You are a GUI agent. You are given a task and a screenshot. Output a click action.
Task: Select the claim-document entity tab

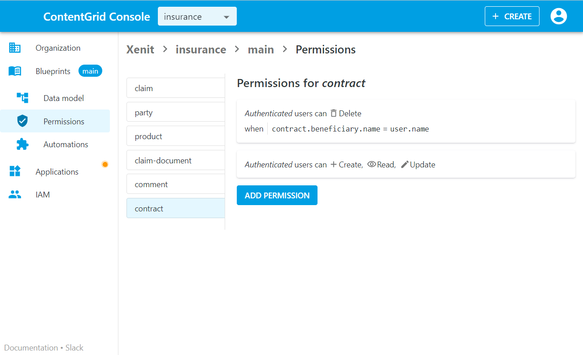175,160
